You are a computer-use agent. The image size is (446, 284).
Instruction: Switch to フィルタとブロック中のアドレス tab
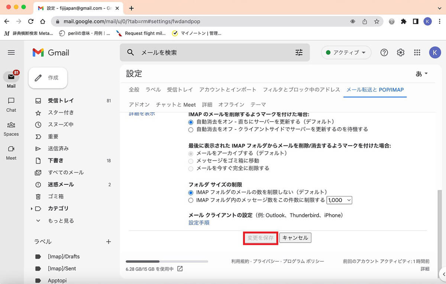coord(301,90)
